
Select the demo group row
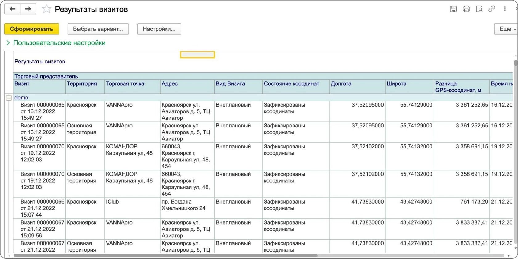click(x=263, y=98)
